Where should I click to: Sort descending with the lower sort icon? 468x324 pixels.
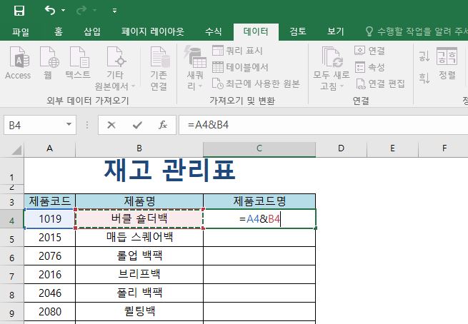pos(424,78)
